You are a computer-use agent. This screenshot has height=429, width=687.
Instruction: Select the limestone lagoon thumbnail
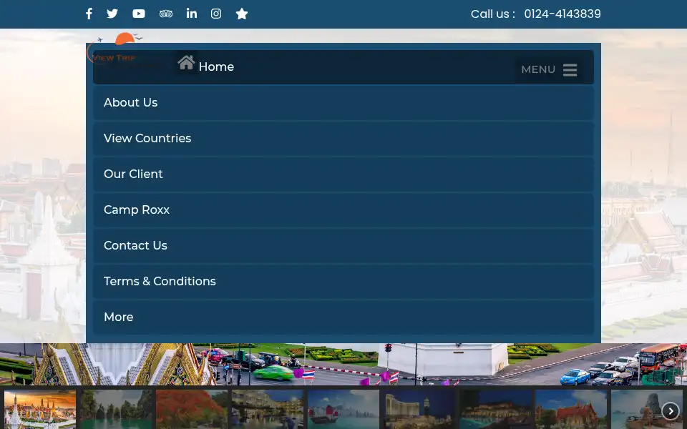pos(116,409)
